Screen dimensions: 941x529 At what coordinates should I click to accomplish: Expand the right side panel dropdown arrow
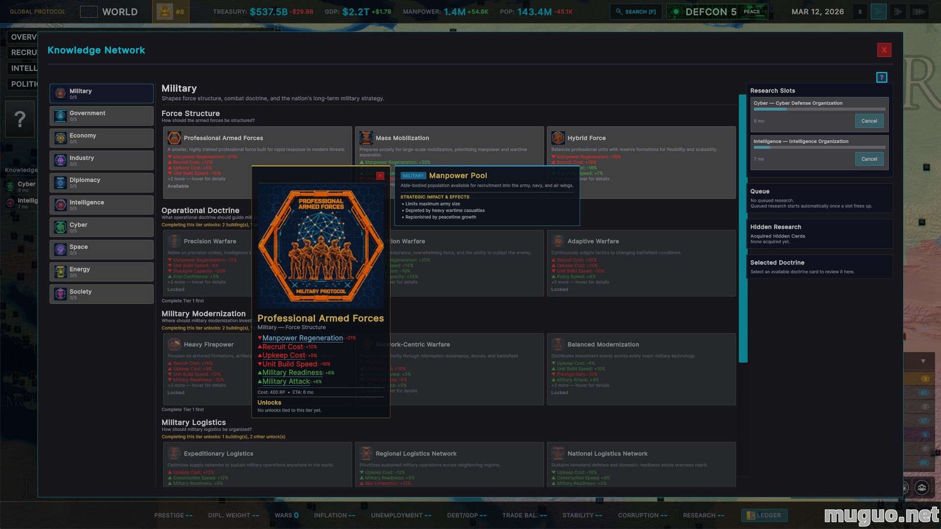click(x=923, y=361)
